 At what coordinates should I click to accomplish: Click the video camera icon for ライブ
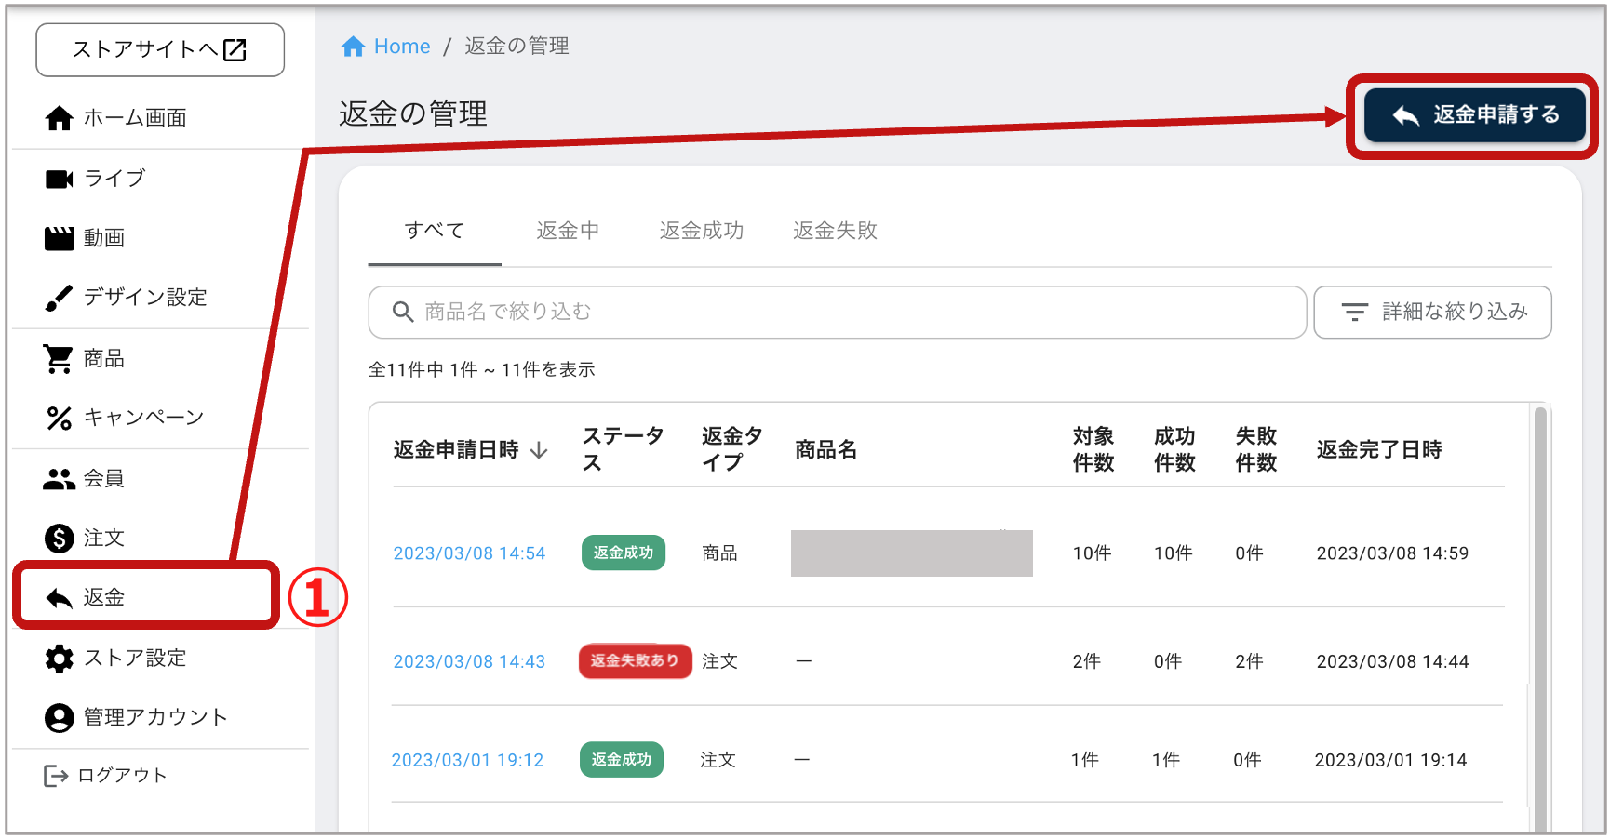point(60,179)
